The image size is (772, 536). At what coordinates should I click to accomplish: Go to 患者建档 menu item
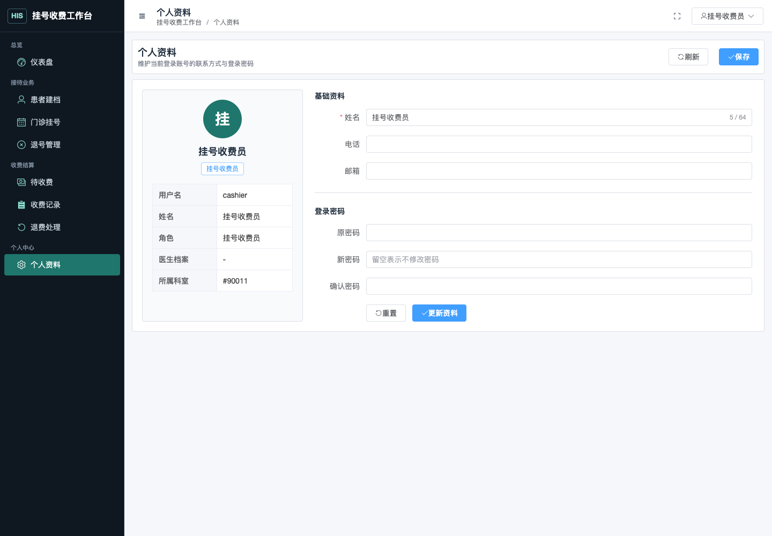tap(62, 100)
